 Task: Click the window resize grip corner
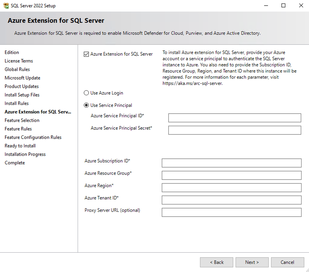[307, 270]
